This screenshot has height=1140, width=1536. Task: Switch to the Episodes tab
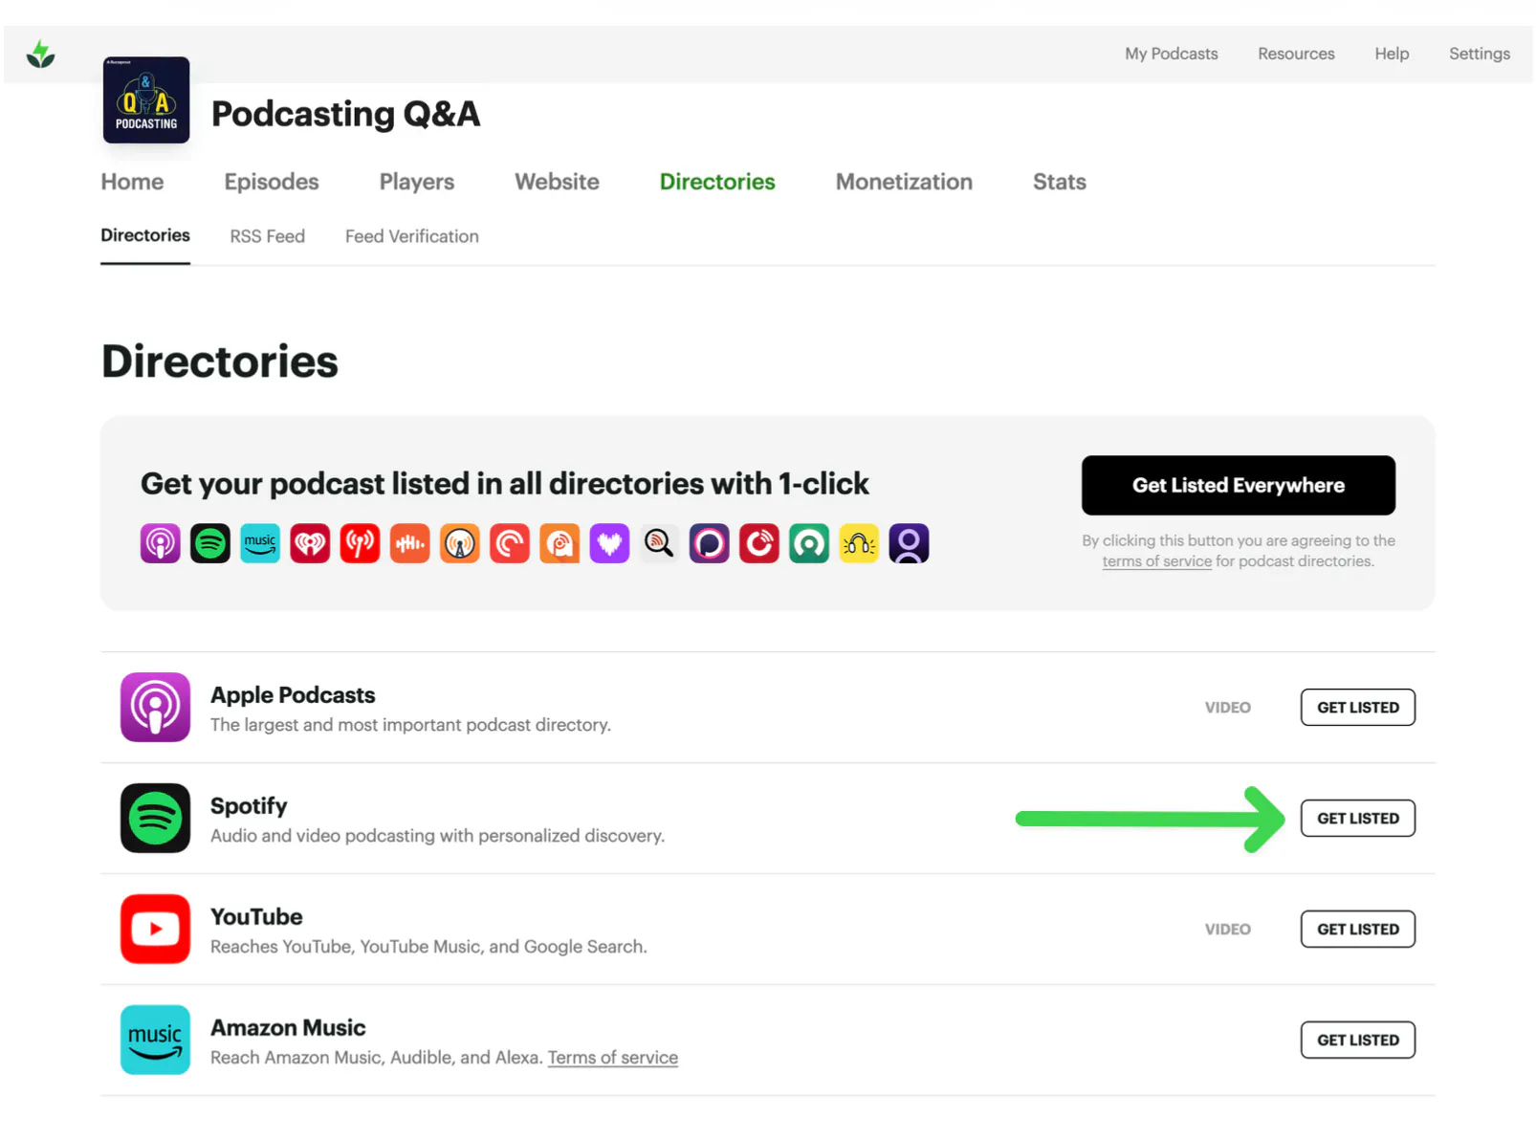point(272,182)
